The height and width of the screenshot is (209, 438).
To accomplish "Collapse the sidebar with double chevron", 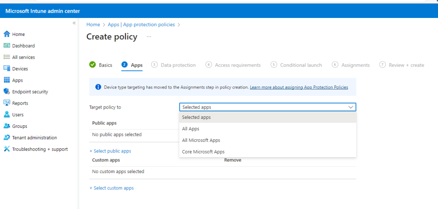I will [x=74, y=23].
